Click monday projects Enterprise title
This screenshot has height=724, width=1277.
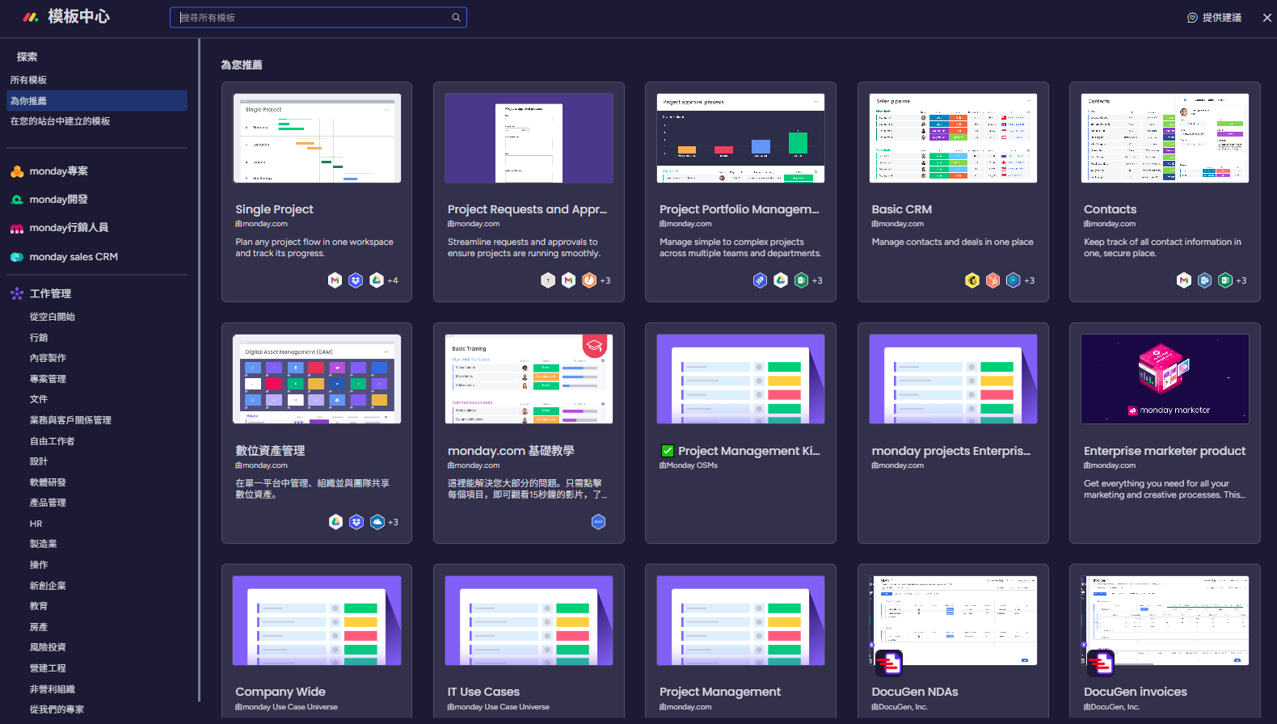click(951, 451)
